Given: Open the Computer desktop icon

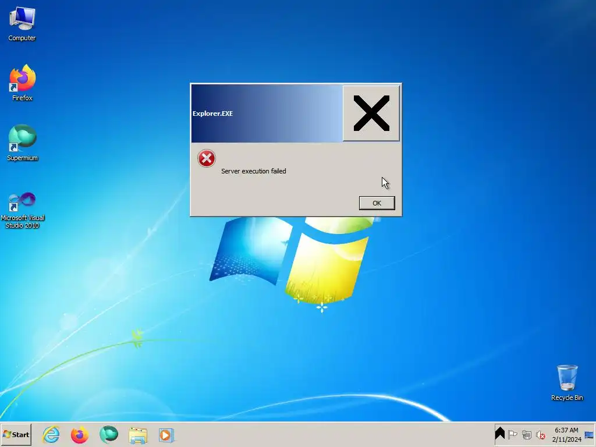Looking at the screenshot, I should [22, 24].
